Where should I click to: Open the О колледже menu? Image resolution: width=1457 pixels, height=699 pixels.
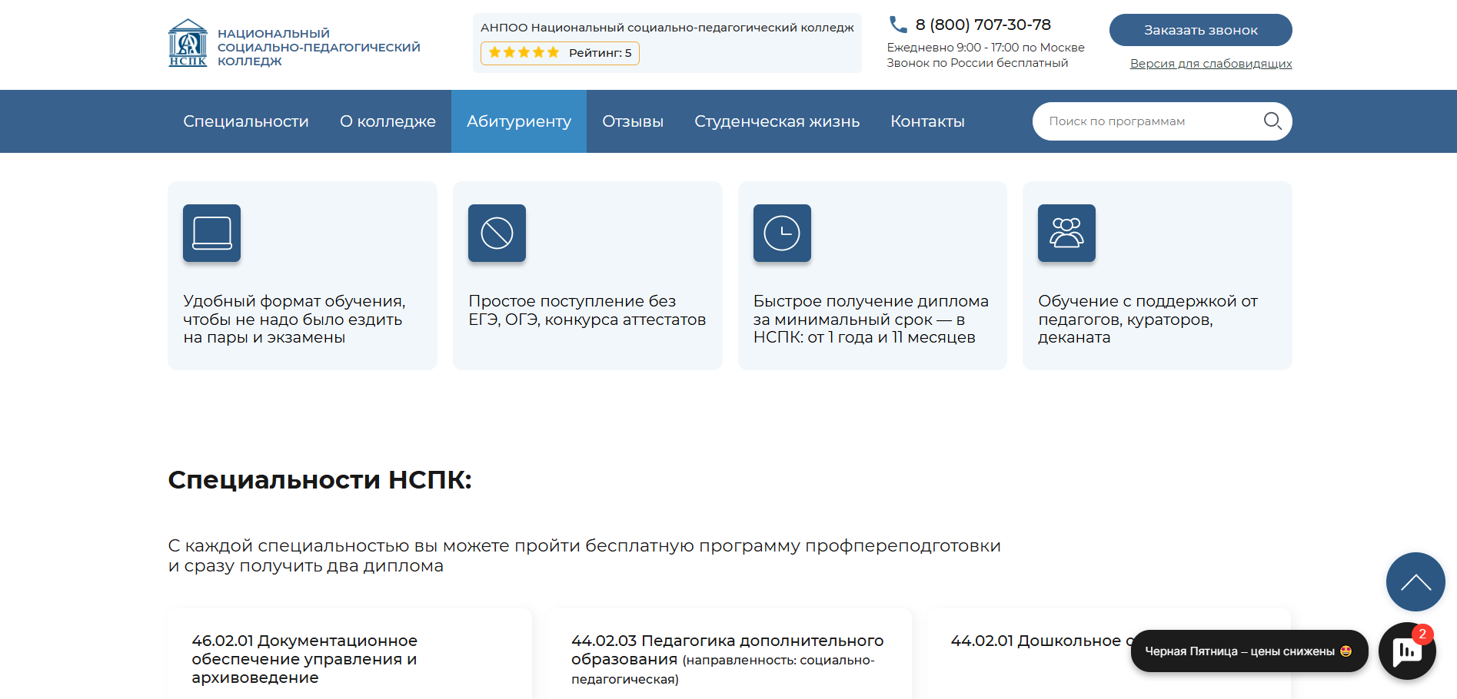(388, 121)
